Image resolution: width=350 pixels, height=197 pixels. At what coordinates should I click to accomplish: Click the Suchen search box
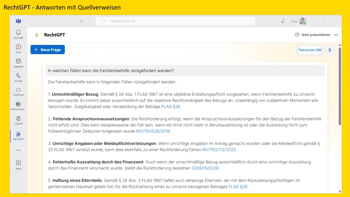[176, 21]
